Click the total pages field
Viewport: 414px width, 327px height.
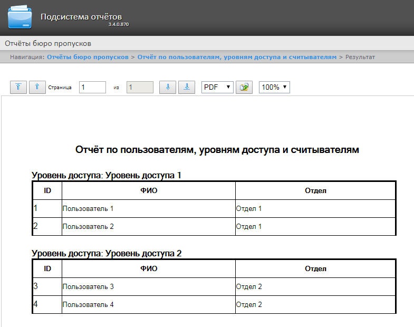(140, 87)
